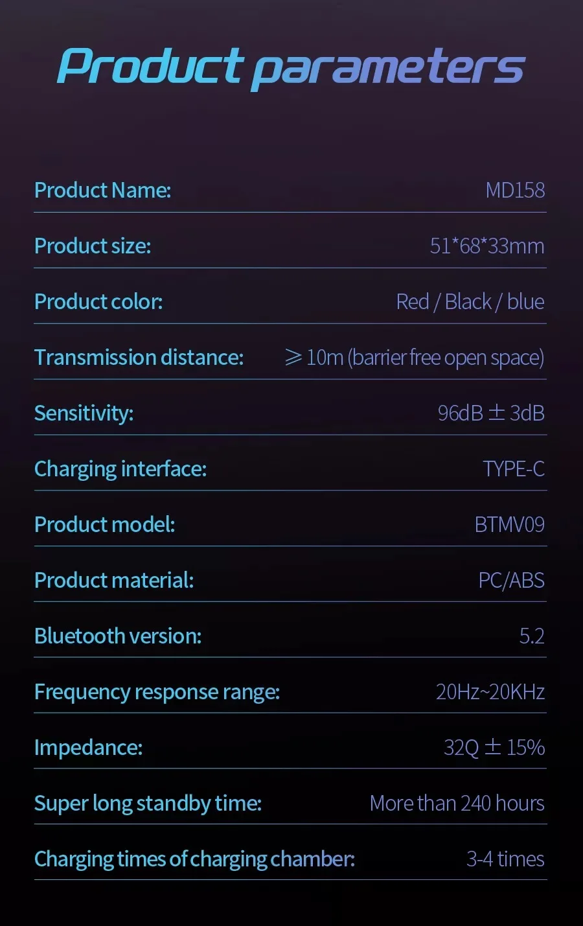Select the "Product color:" label
583x926 pixels.
(98, 302)
